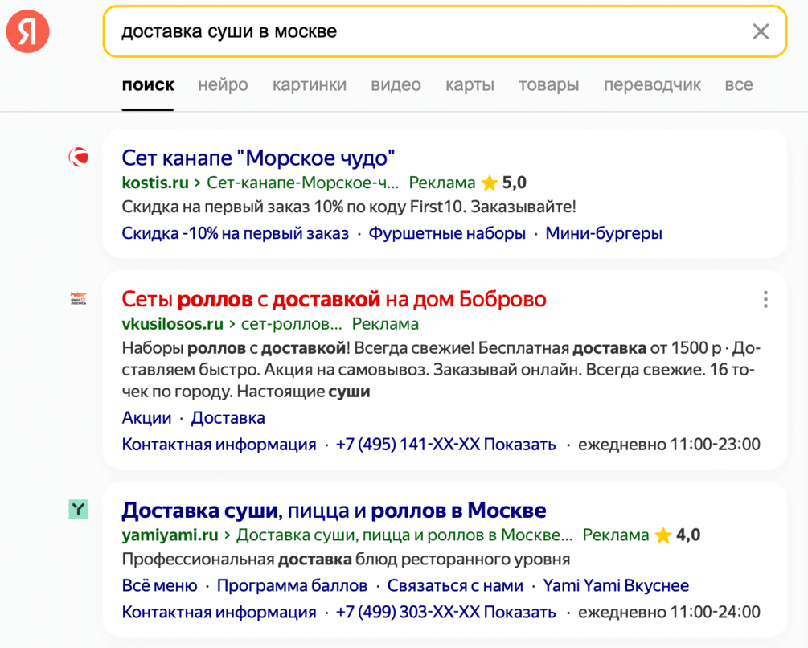Open result Сеты роллов с доставкой на дом Боброво
The width and height of the screenshot is (808, 648).
pyautogui.click(x=334, y=299)
